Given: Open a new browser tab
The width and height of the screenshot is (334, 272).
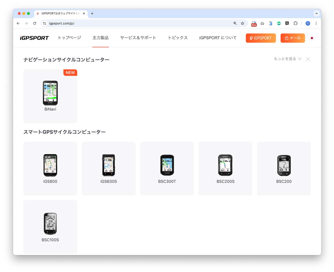Looking at the screenshot, I should point(92,13).
